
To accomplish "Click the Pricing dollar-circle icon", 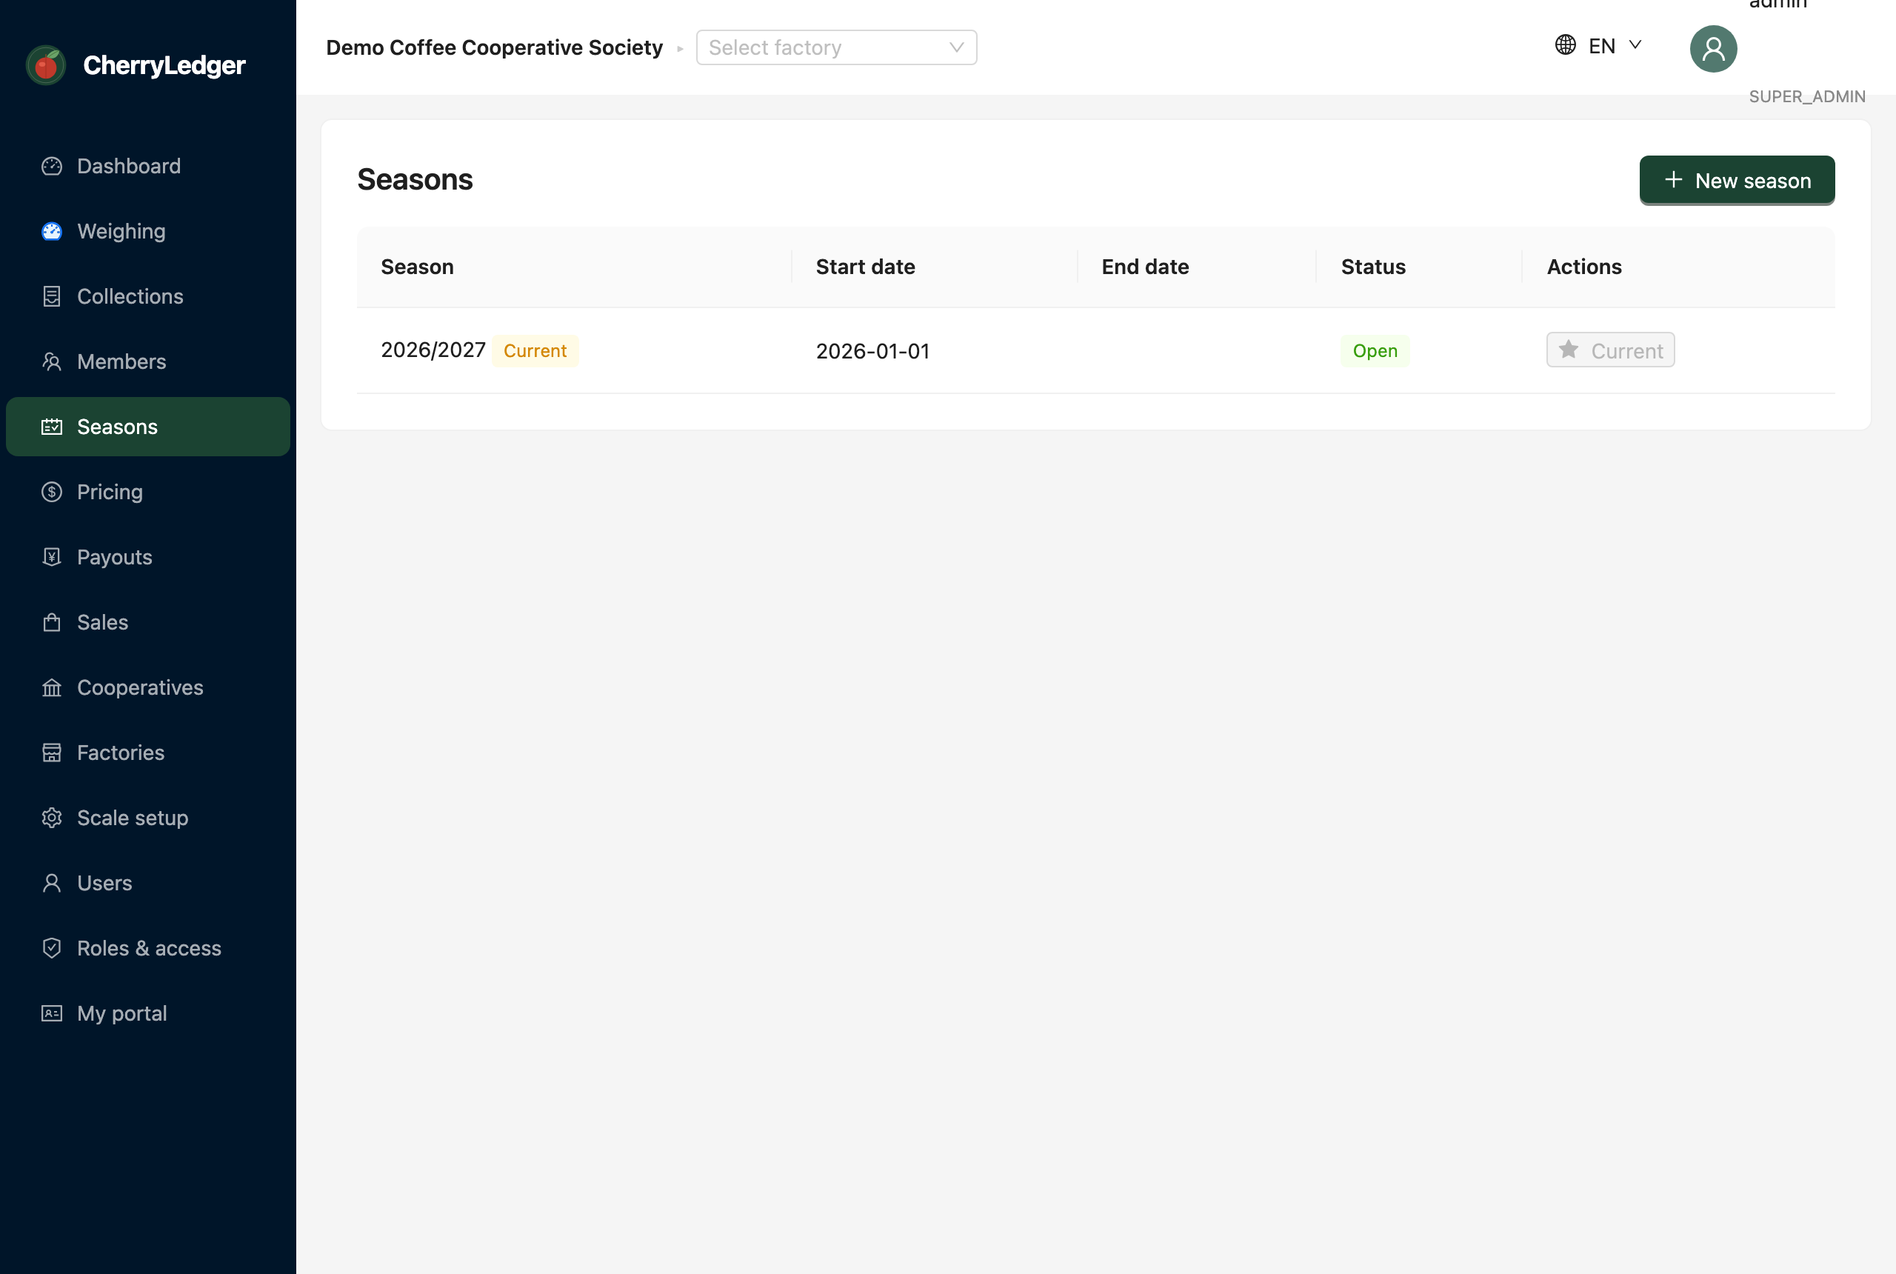I will (x=52, y=492).
